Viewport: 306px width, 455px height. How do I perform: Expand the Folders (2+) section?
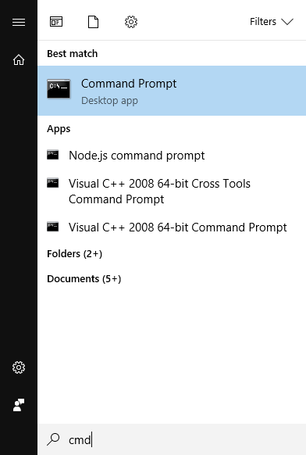(74, 254)
